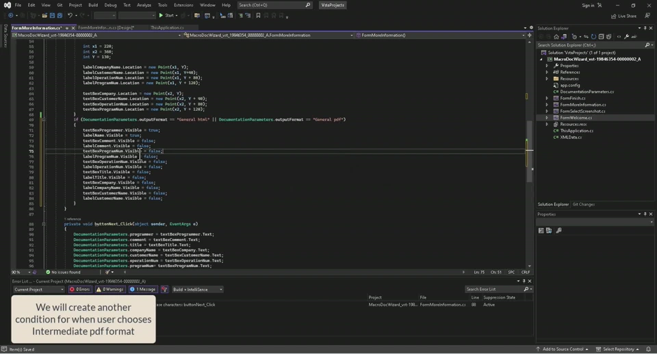
Task: Open the Current Project scope dropdown
Action: 38,290
